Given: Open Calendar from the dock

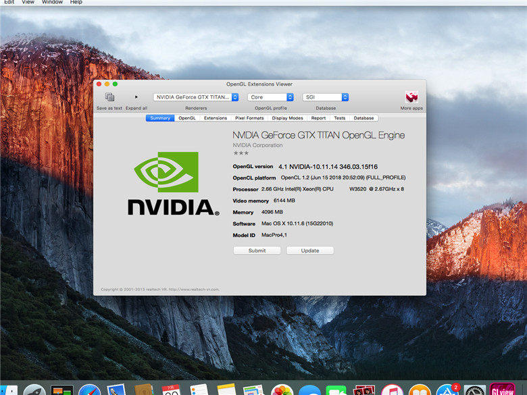Looking at the screenshot, I should point(172,390).
